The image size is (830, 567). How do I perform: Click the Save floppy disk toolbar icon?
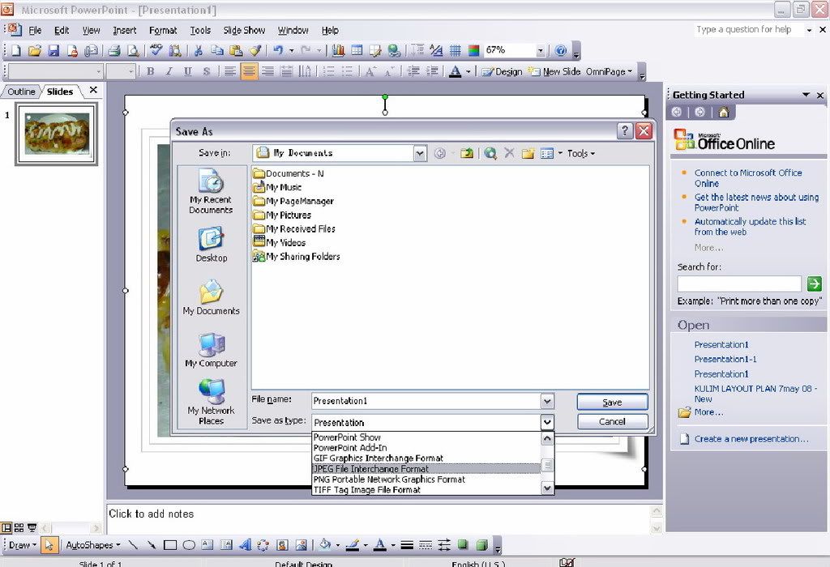(x=53, y=51)
